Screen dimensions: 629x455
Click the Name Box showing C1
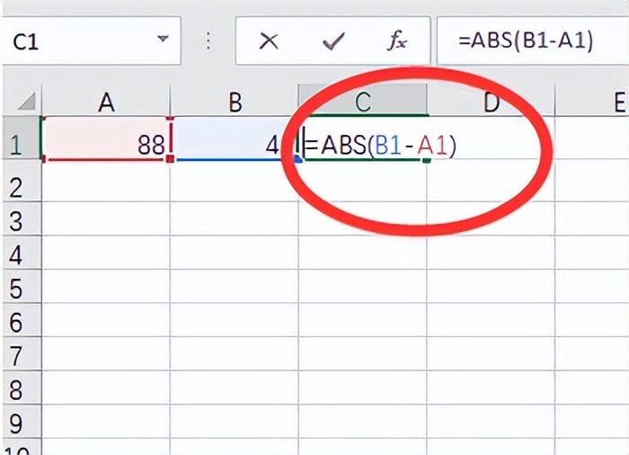92,40
